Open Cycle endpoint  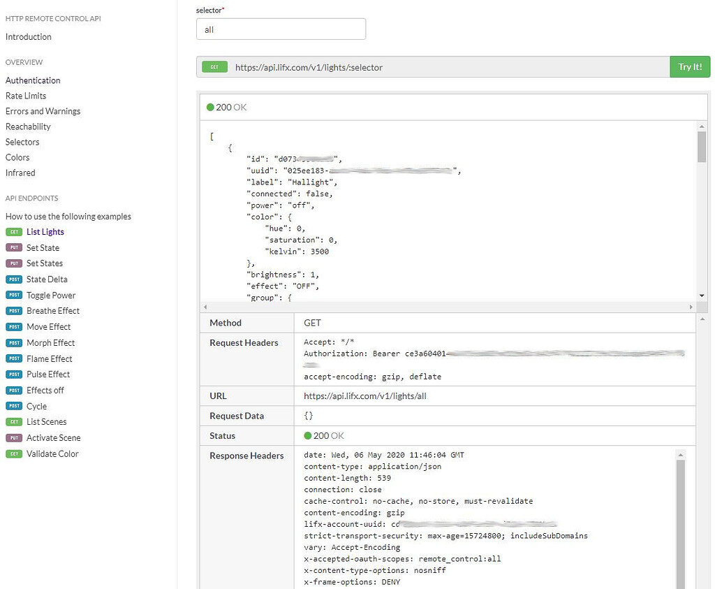[36, 406]
